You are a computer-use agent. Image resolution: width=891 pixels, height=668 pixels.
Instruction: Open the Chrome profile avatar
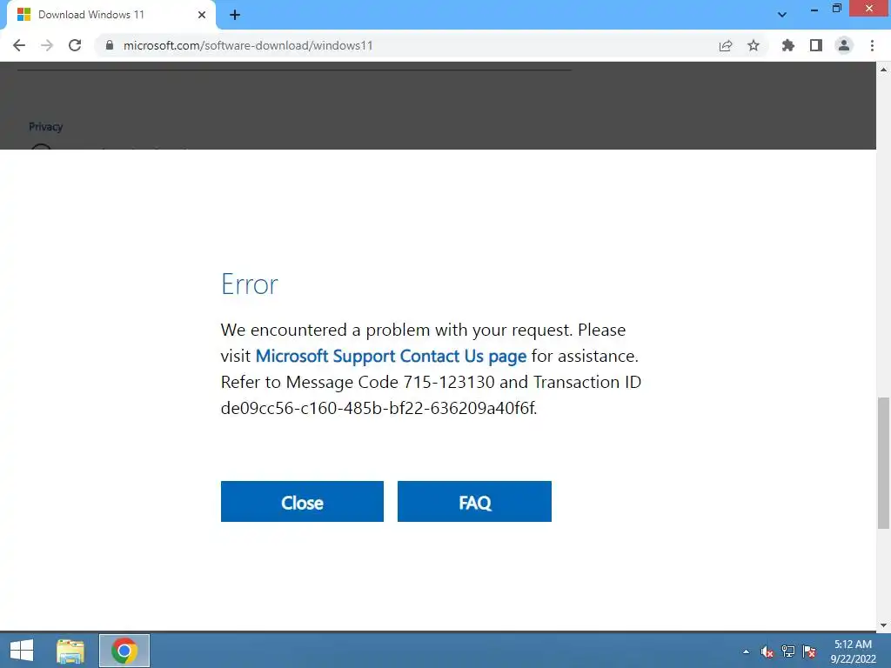click(x=844, y=45)
